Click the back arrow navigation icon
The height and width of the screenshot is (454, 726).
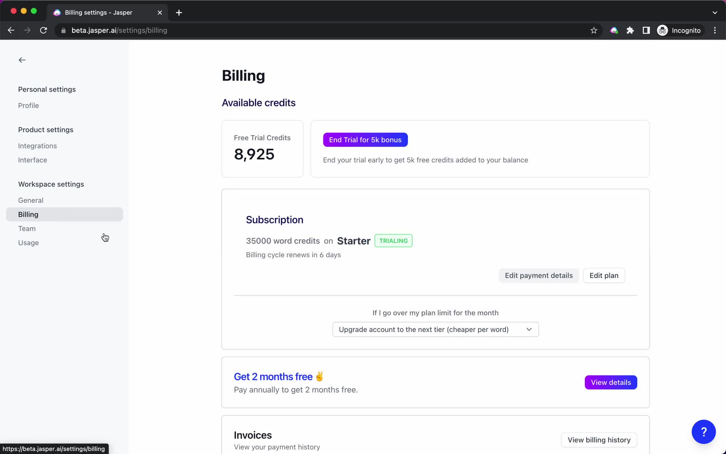click(22, 60)
